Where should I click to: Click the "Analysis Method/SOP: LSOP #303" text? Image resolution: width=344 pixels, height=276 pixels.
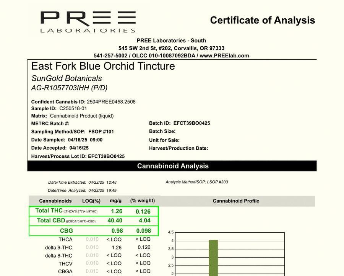(x=197, y=182)
